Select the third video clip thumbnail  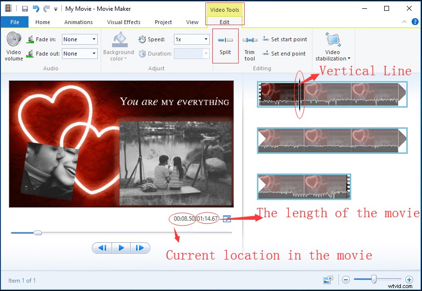click(x=304, y=187)
